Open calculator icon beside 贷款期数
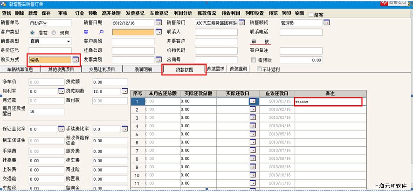The height and width of the screenshot is (192, 413). [124, 91]
